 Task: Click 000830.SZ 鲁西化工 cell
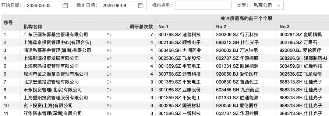click(x=237, y=82)
